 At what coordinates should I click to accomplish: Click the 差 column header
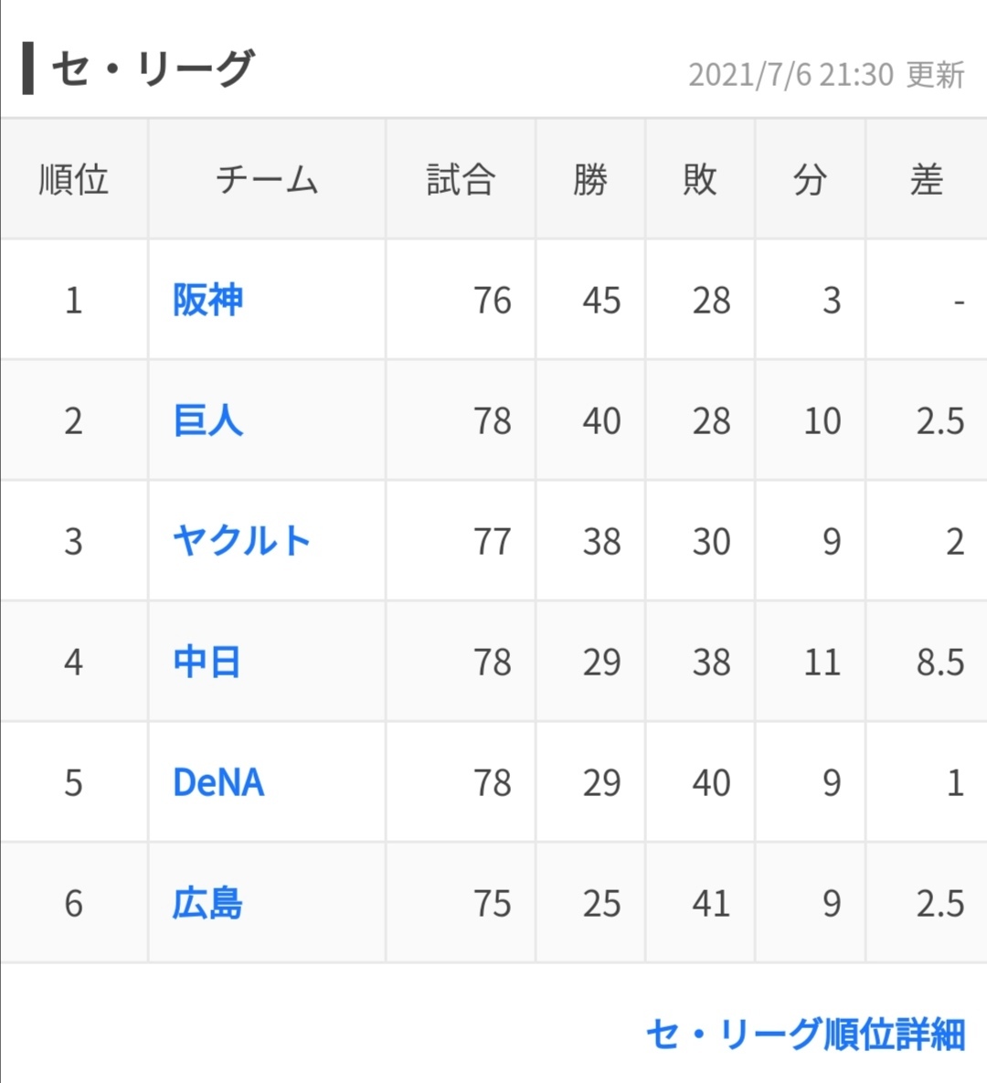[x=926, y=179]
